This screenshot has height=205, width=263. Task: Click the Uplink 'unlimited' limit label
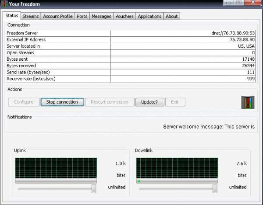coord(117,187)
